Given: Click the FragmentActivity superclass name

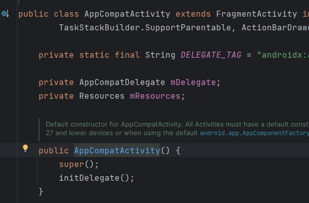Looking at the screenshot, I should 256,14.
